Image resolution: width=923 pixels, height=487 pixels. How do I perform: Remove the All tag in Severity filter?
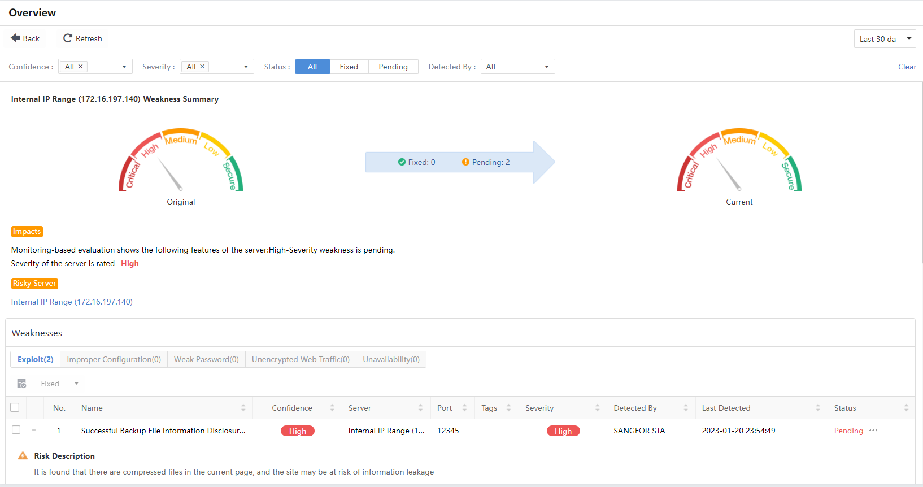[x=202, y=66]
